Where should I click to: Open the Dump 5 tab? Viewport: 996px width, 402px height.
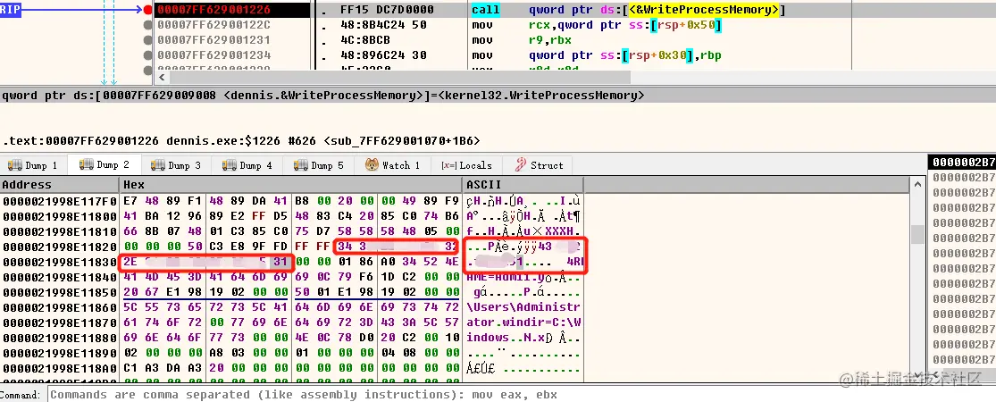tap(318, 165)
